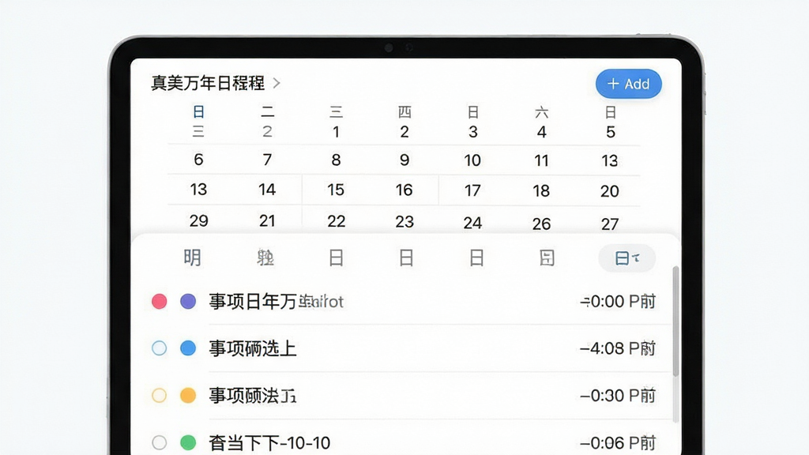Select date 16 in the calendar
The height and width of the screenshot is (455, 809).
click(404, 190)
